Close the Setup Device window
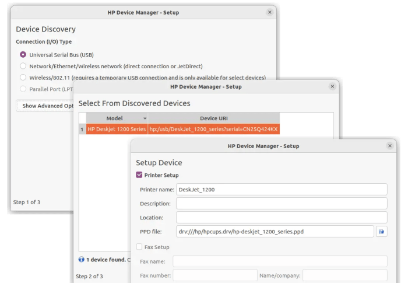The height and width of the screenshot is (283, 408). pyautogui.click(x=390, y=146)
